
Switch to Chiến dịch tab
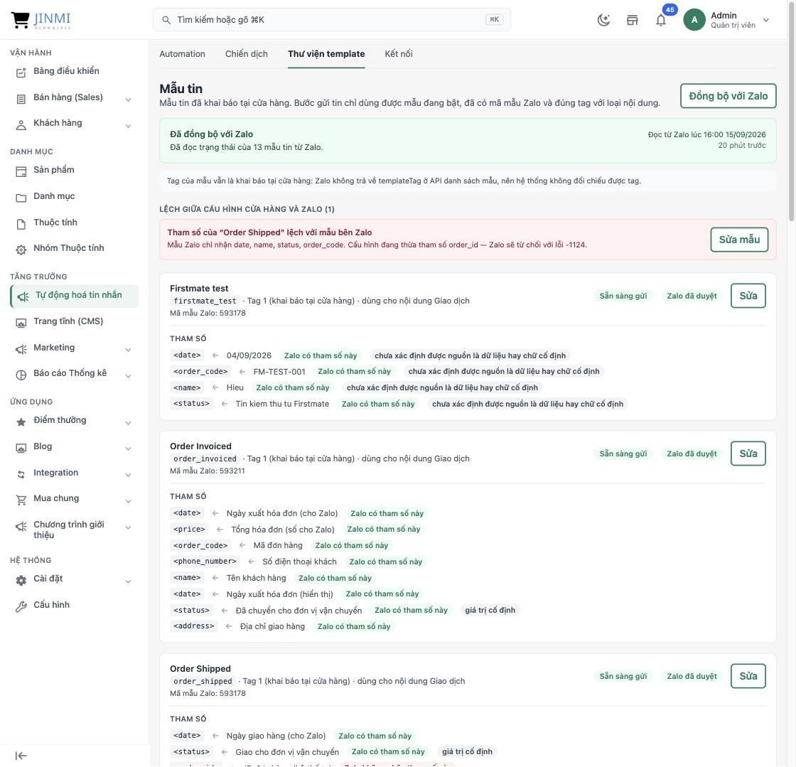246,54
